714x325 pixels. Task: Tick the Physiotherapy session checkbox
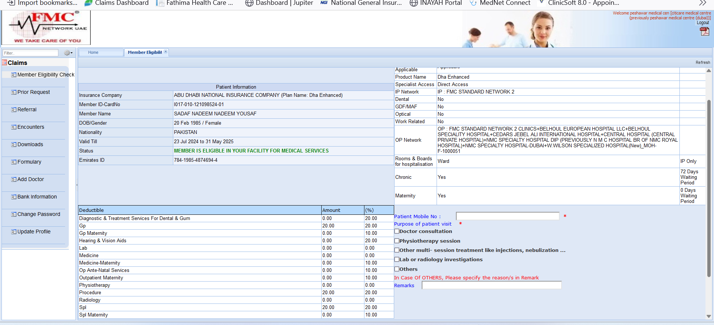397,241
